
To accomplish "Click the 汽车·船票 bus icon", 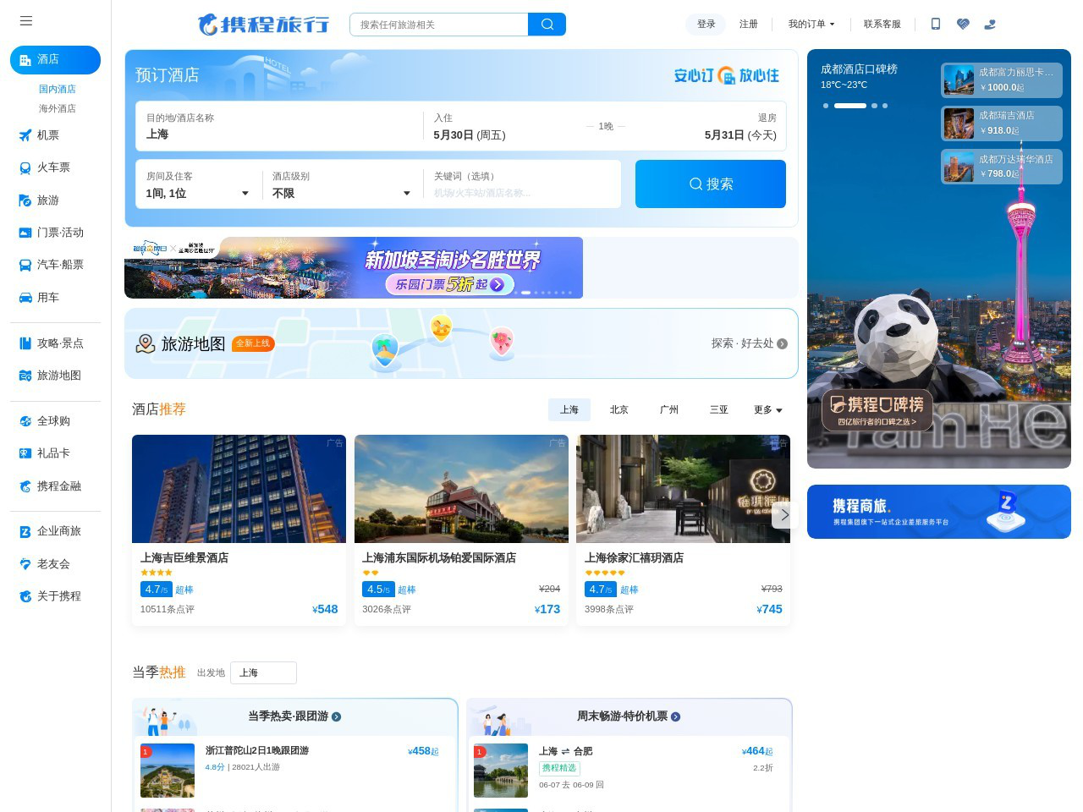I will [25, 265].
